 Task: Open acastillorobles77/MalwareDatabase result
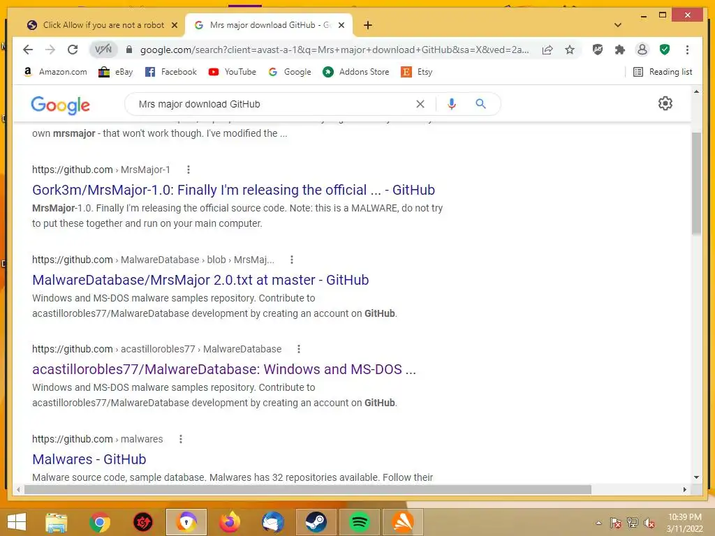(x=224, y=369)
